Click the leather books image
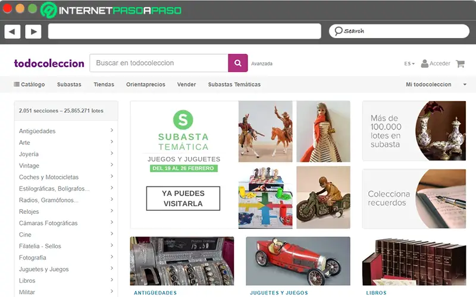 click(414, 261)
